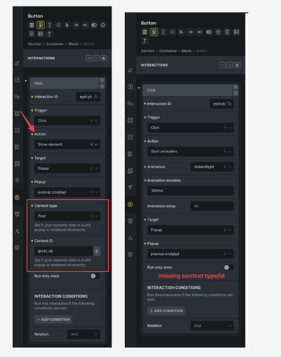This screenshot has width=281, height=357.
Task: Toggle the switch icon in left Button toolbar
Action: (x=94, y=25)
